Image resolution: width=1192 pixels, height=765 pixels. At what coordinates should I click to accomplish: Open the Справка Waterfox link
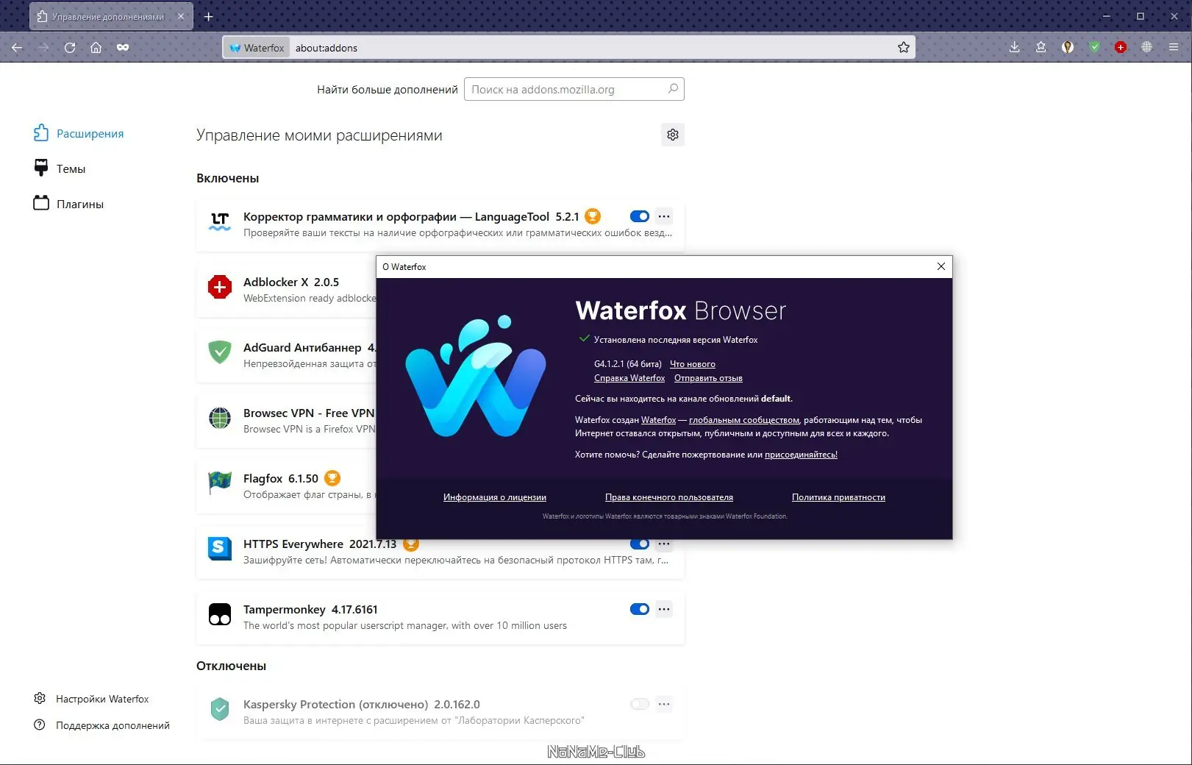[629, 378]
